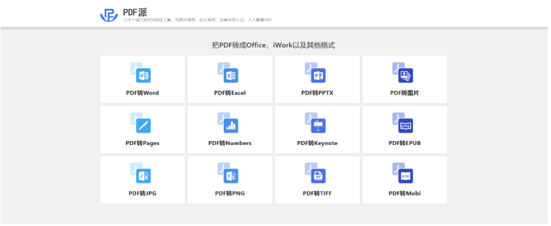The width and height of the screenshot is (551, 226).
Task: Open the PDF转EPUB label
Action: coord(405,143)
